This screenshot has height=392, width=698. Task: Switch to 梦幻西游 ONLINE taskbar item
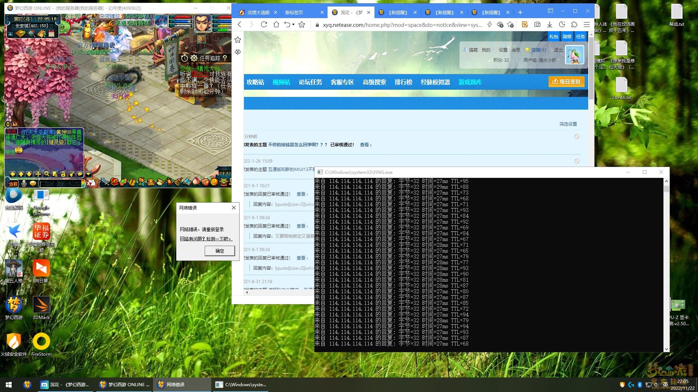click(125, 385)
